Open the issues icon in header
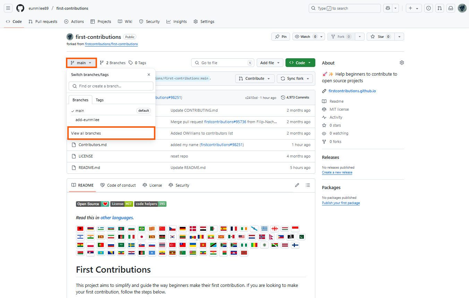Image resolution: width=469 pixels, height=298 pixels. [429, 8]
